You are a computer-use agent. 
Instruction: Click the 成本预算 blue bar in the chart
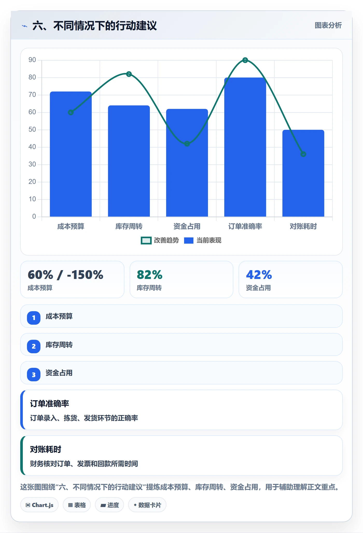(71, 154)
